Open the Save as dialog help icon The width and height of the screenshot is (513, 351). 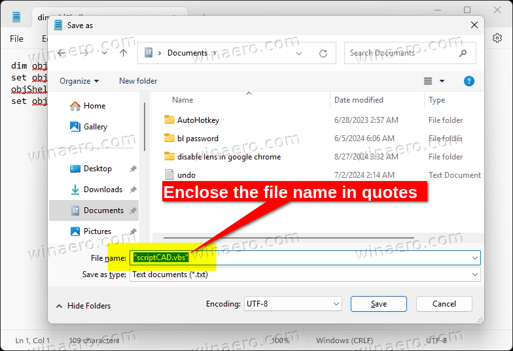469,81
